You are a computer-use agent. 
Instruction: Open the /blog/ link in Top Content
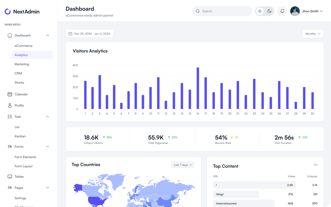pyautogui.click(x=220, y=194)
